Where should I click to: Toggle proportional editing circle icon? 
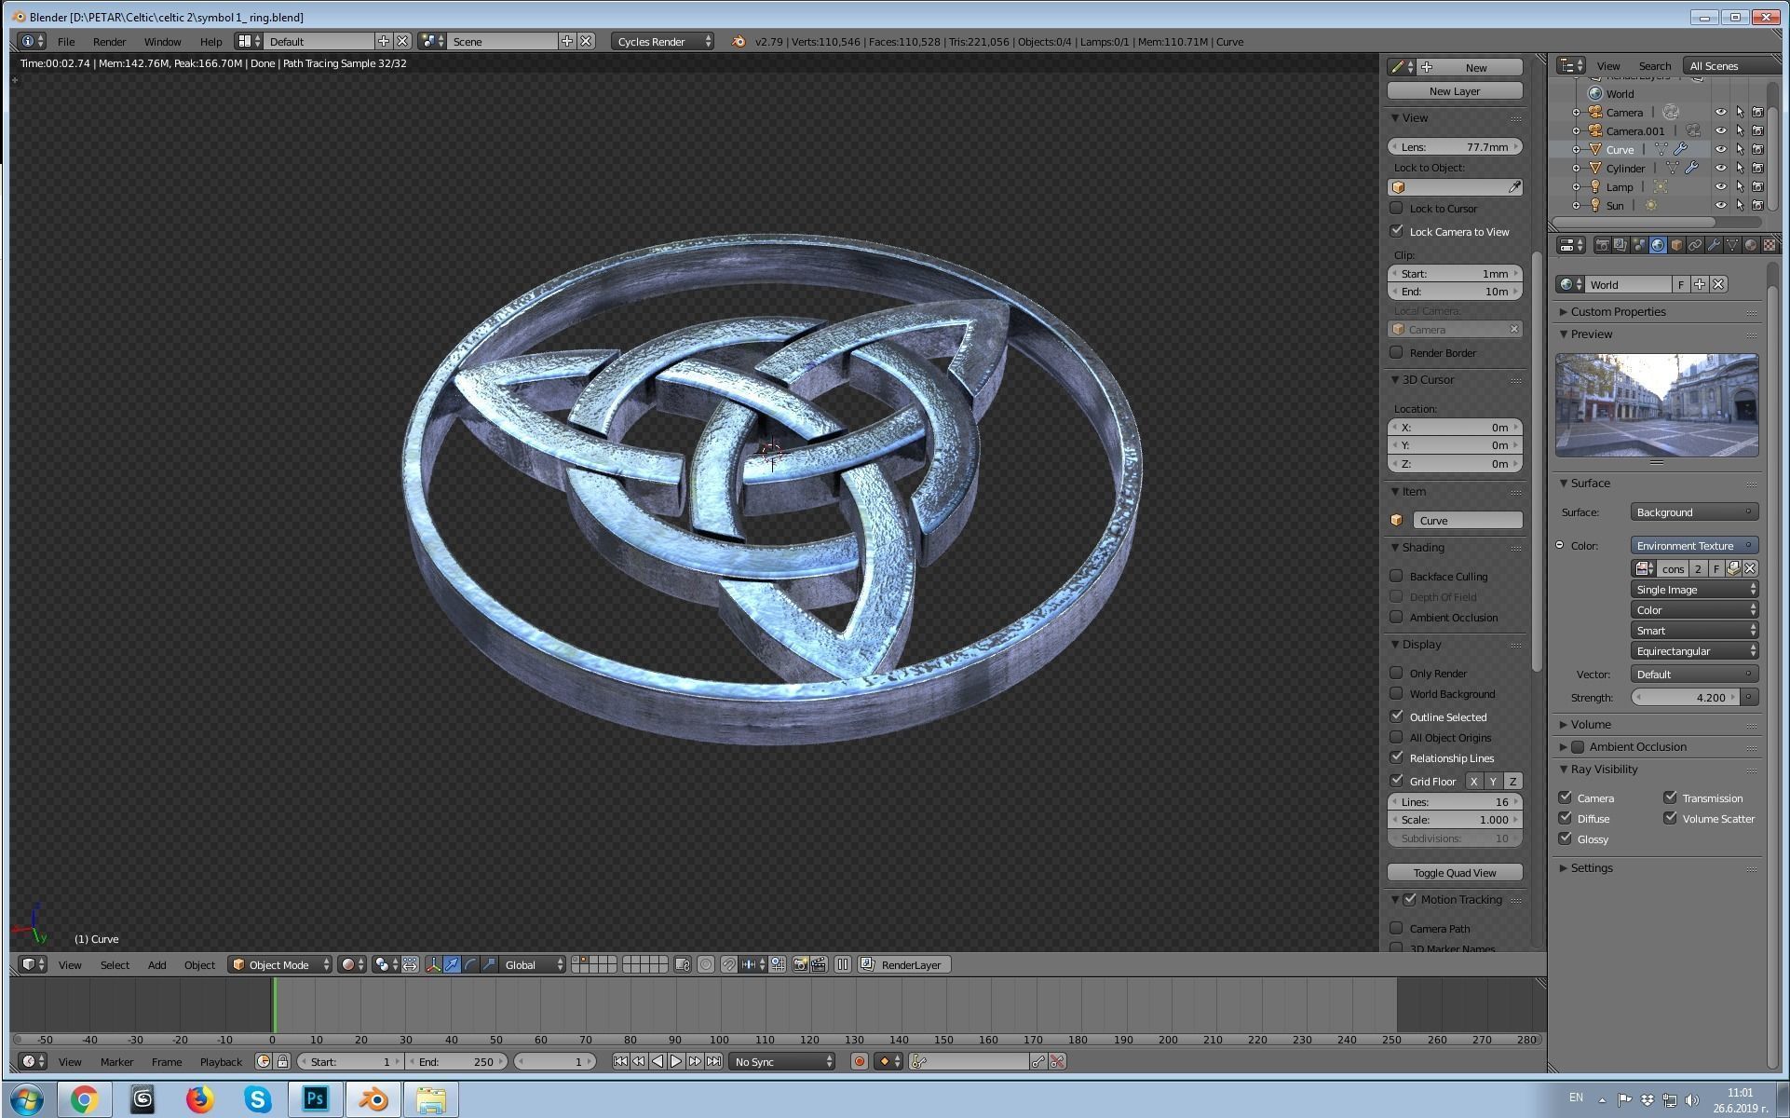click(706, 964)
